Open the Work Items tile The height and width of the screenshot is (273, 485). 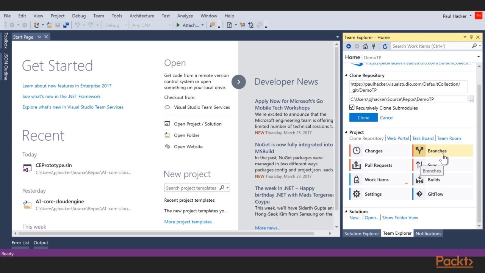click(x=380, y=179)
